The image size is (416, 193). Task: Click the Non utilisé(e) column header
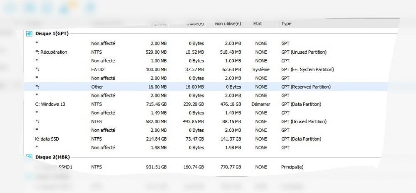coord(228,24)
